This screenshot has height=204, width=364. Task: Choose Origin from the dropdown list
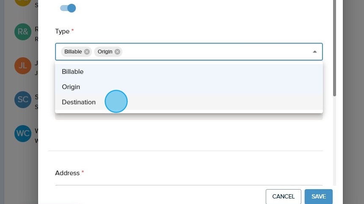click(x=71, y=87)
